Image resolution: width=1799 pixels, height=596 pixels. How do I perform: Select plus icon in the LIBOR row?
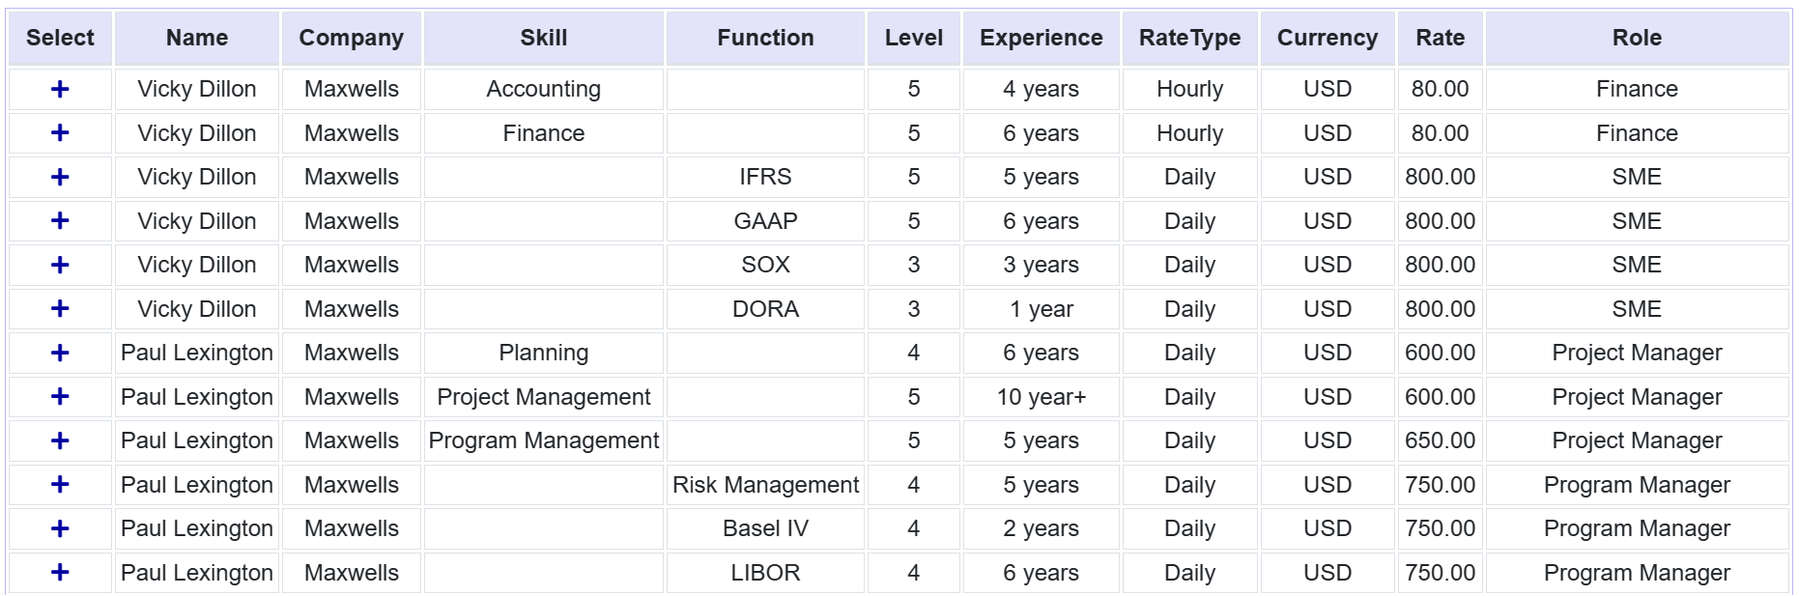(x=60, y=573)
